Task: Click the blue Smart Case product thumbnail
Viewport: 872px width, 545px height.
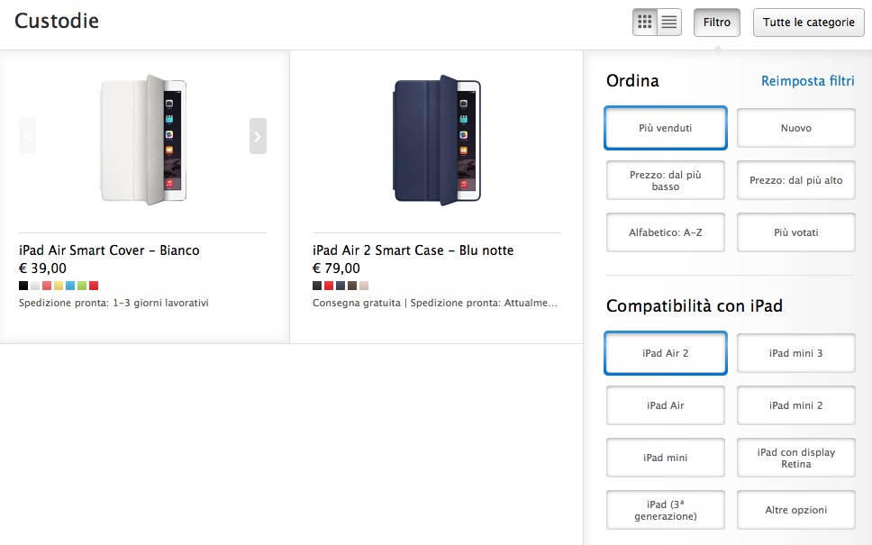Action: coord(437,140)
